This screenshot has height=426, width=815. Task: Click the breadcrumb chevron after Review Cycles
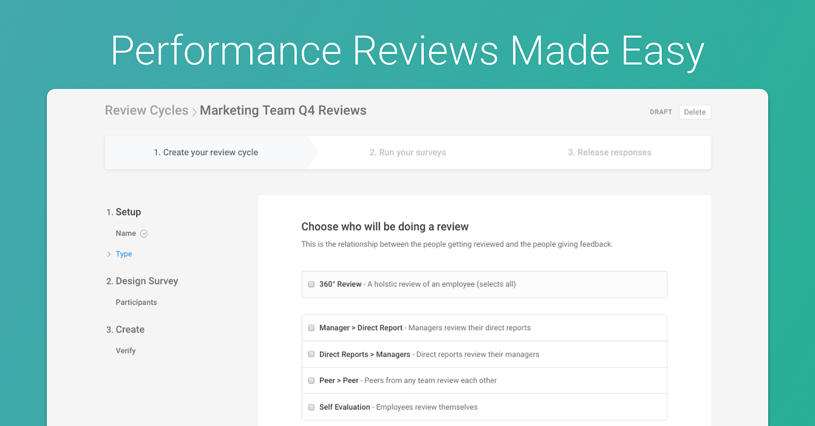pyautogui.click(x=194, y=111)
